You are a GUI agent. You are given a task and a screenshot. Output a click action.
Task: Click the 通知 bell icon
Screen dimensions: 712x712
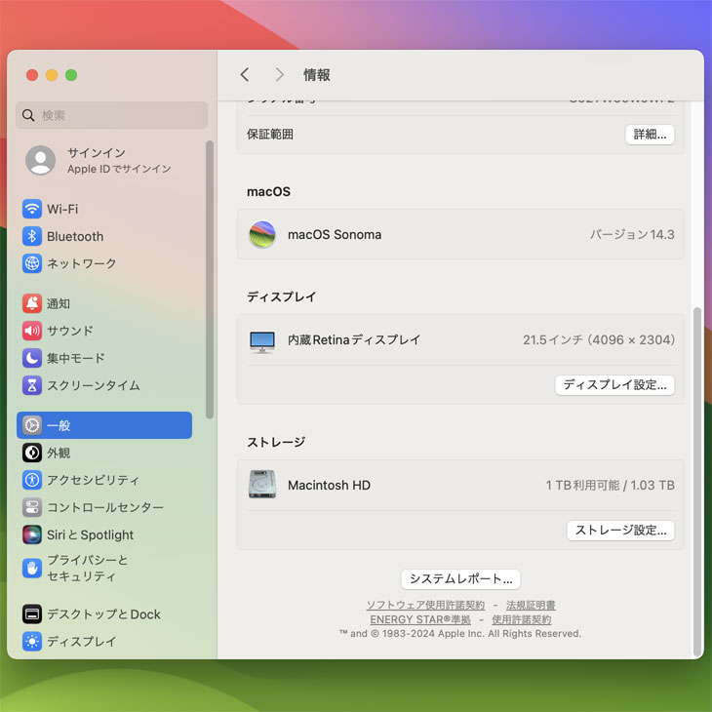click(x=32, y=303)
